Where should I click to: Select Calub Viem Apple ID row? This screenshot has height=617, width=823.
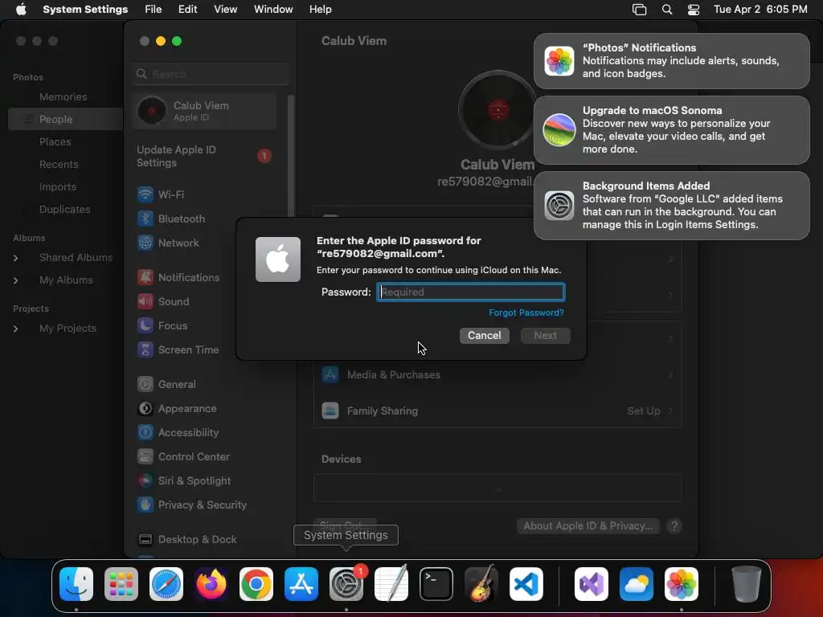[x=205, y=111]
